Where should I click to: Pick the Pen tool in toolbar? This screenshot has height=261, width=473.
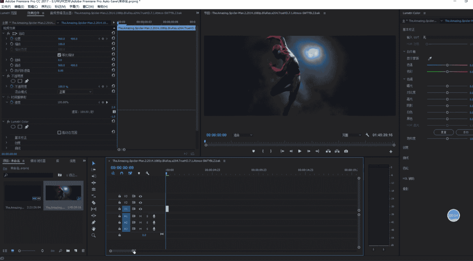click(x=93, y=222)
